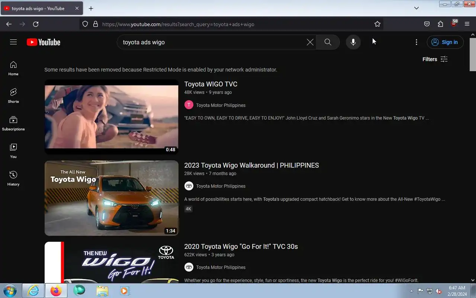This screenshot has height=298, width=476.
Task: Click the page vertical scrollbar thumb
Action: (473, 54)
